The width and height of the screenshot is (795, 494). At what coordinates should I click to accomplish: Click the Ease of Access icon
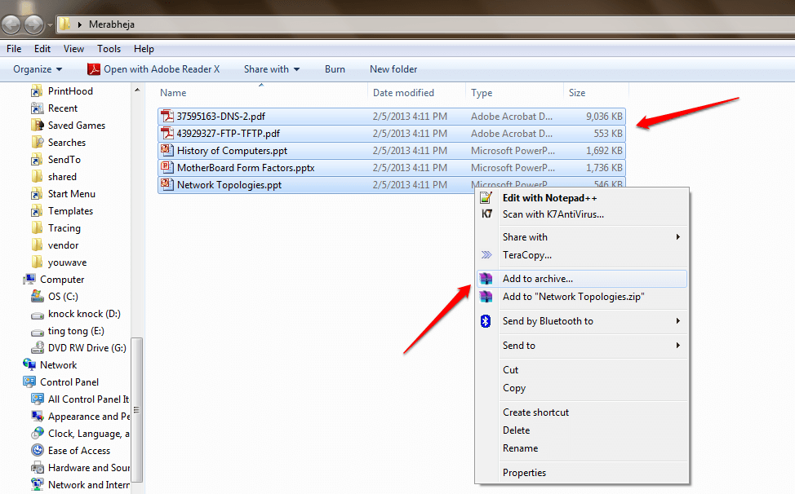(x=38, y=450)
